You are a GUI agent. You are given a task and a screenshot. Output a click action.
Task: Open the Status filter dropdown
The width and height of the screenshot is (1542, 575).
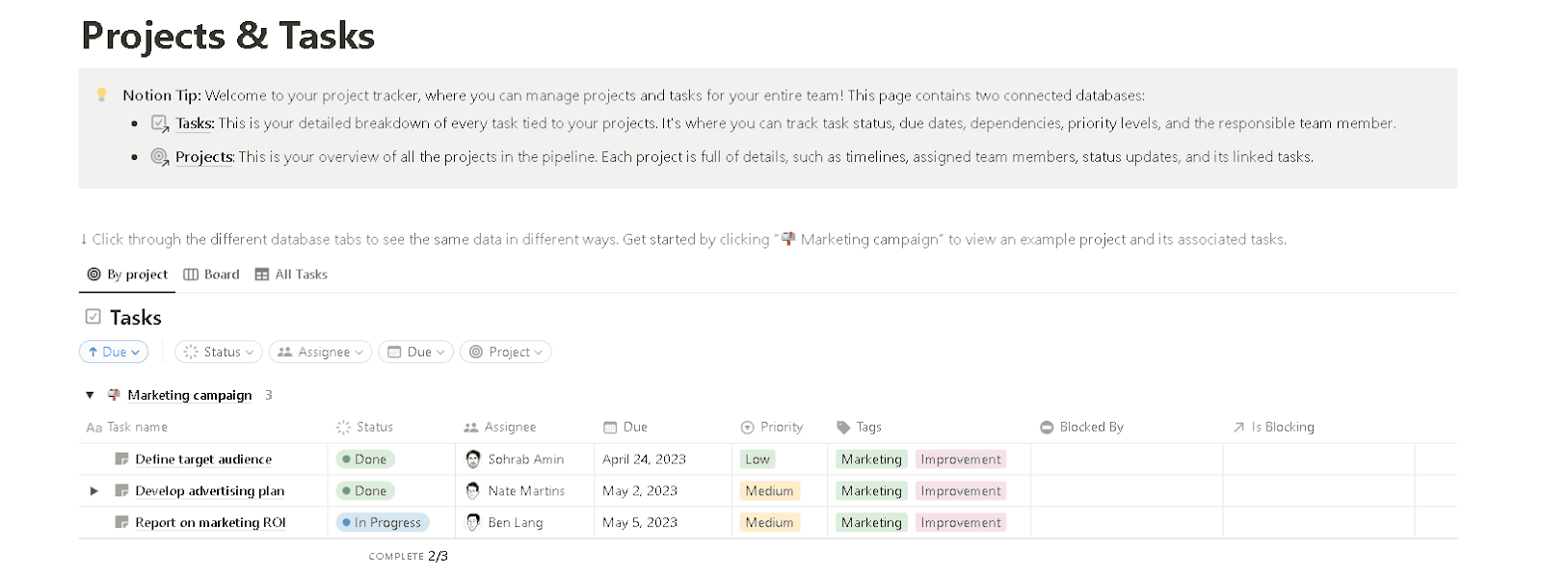click(x=219, y=352)
